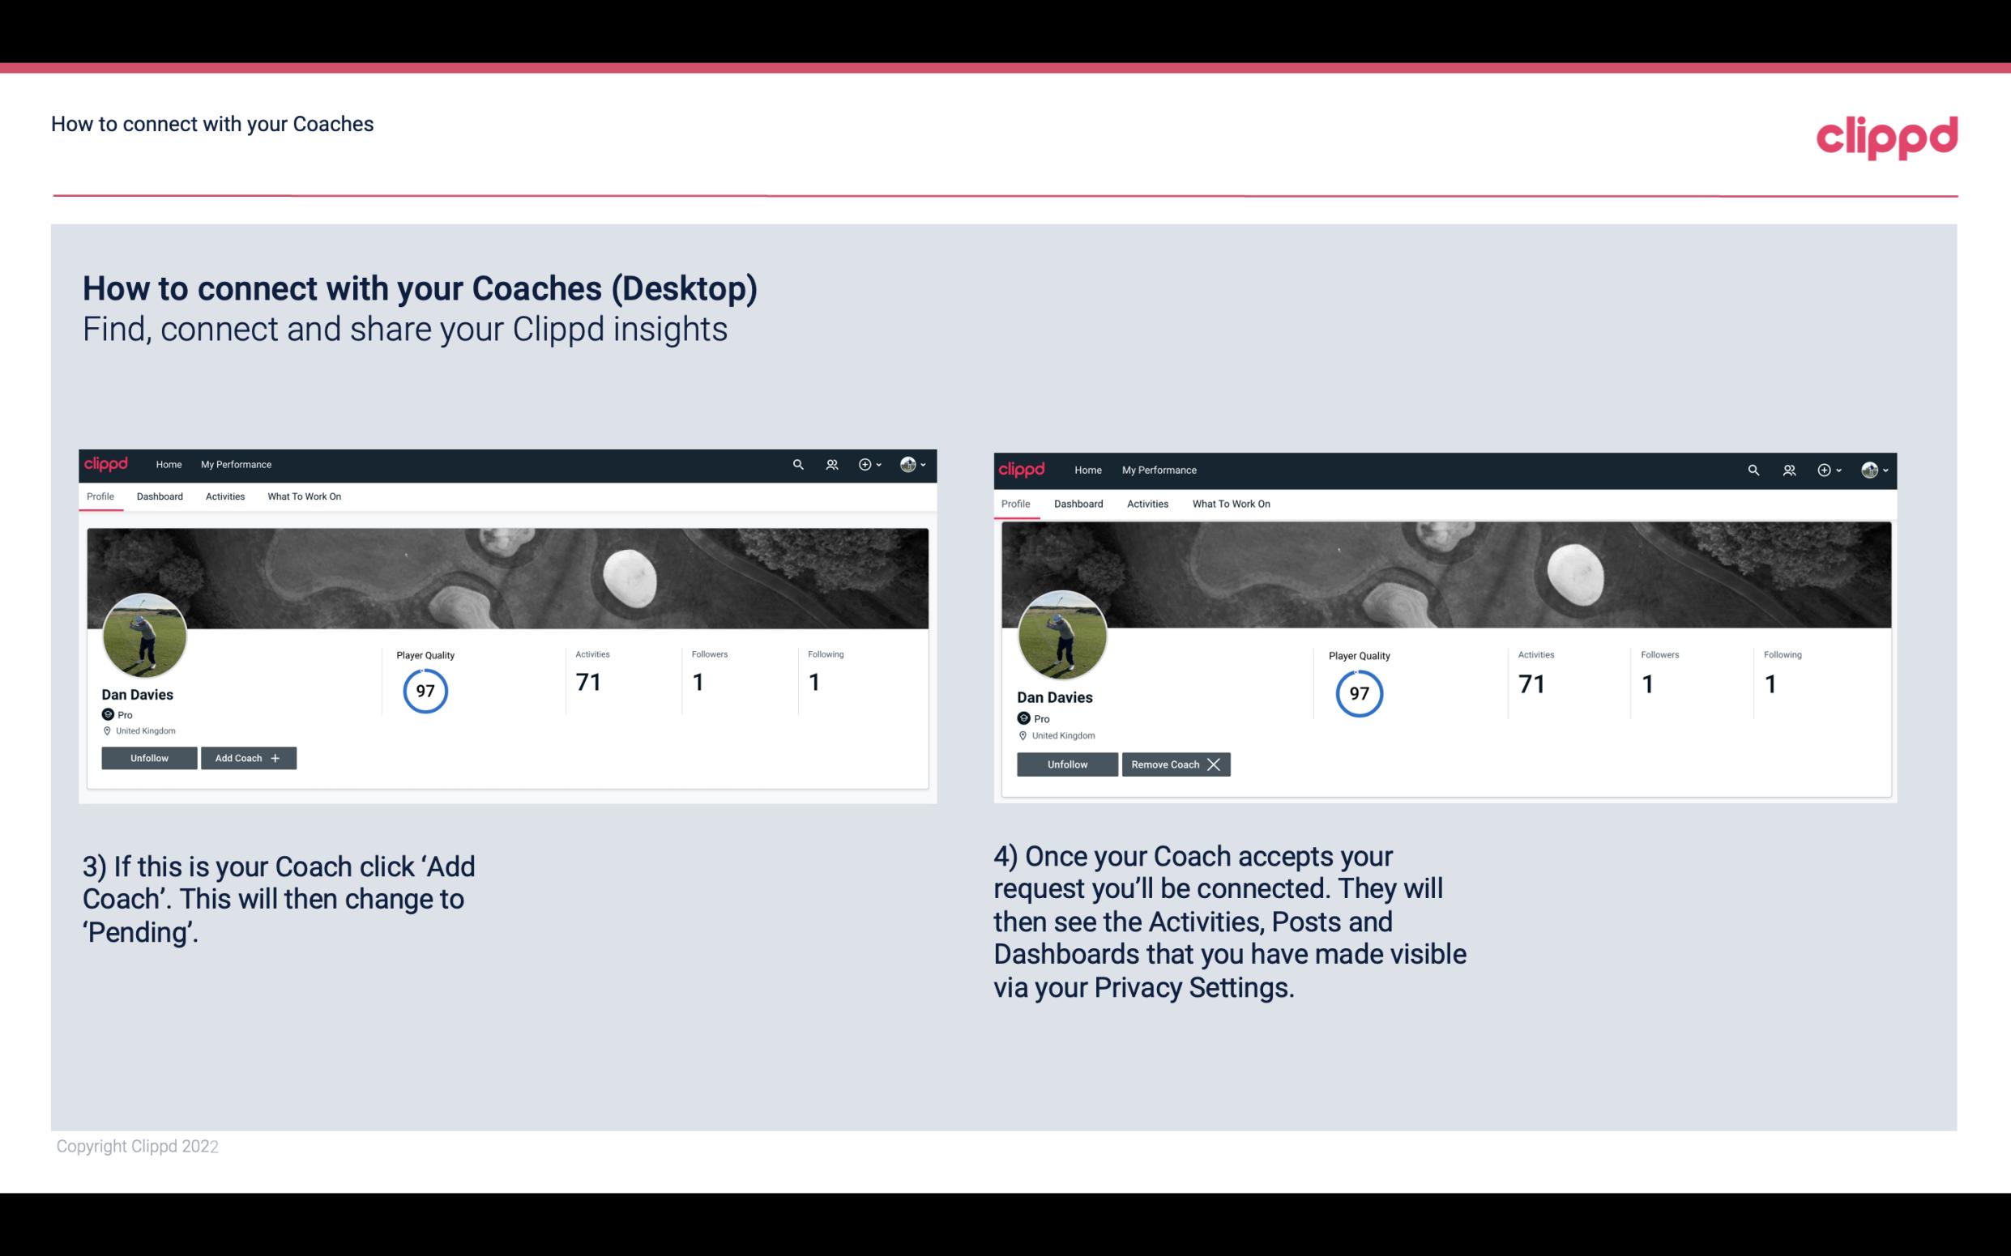
Task: Expand Activities tab in left panel
Action: (x=224, y=496)
